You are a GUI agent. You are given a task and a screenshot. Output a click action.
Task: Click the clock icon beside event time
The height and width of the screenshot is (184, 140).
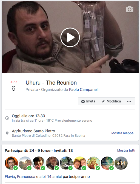coord(7,118)
